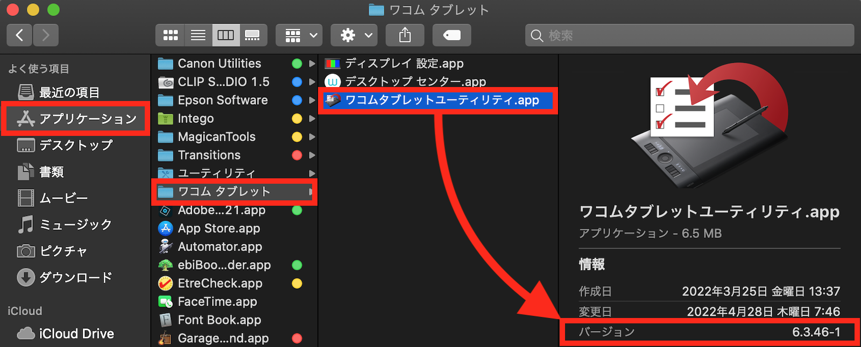Click the Garage...nd.app guitar icon

165,338
